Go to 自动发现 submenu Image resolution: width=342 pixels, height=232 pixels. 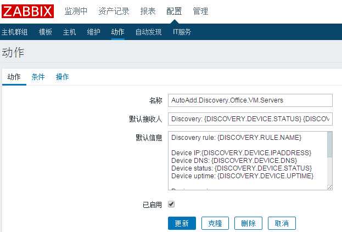[x=149, y=32]
